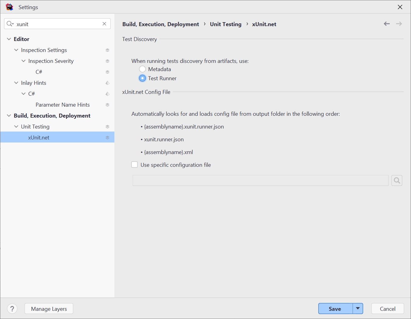Collapse the Inlay Hints node

[x=16, y=83]
